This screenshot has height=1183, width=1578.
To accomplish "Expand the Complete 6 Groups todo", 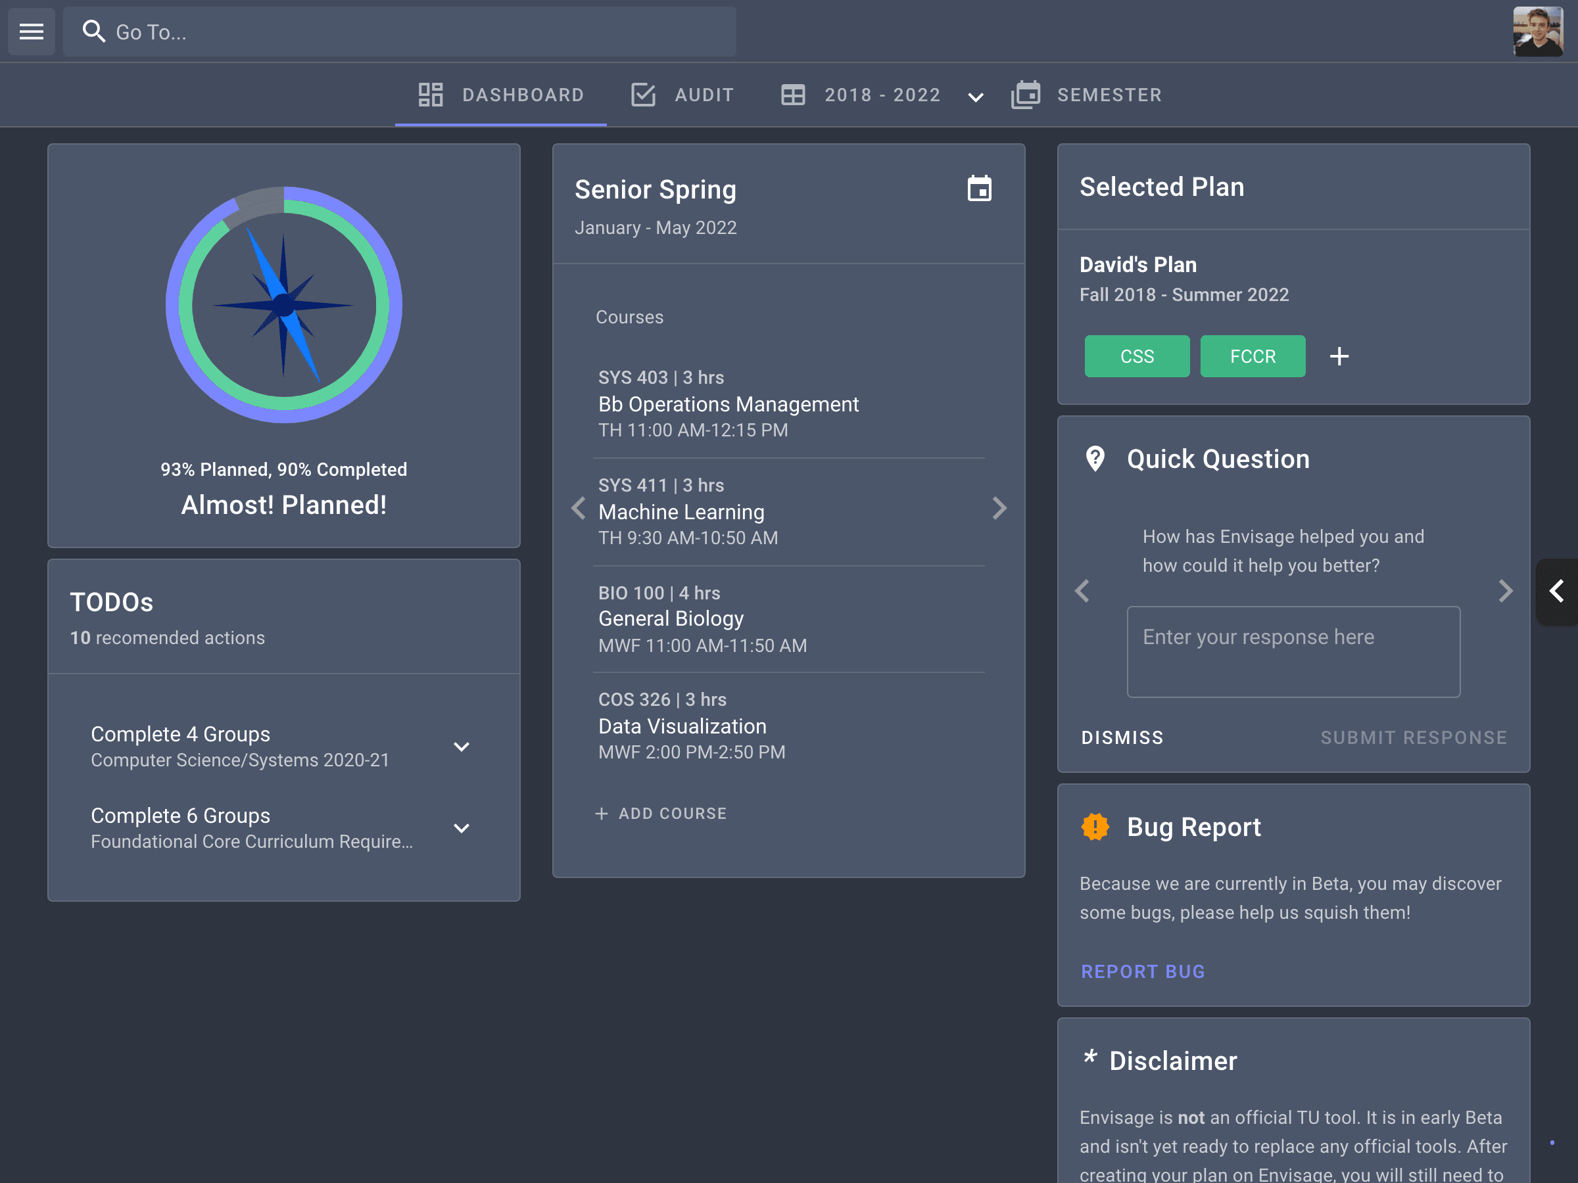I will (x=462, y=828).
